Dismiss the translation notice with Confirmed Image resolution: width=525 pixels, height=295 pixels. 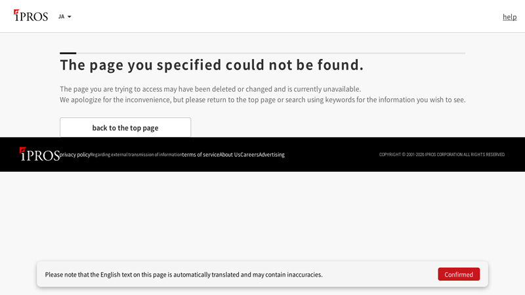pos(458,274)
